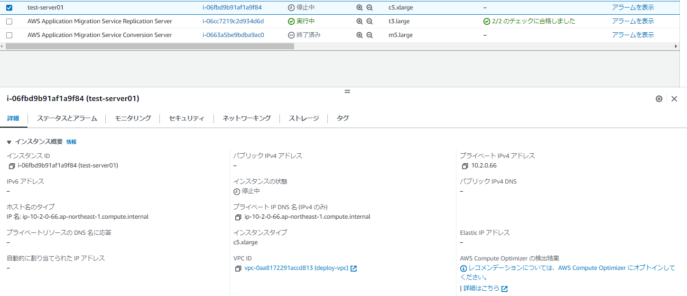
Task: Click 2/2 のチェックに合格しました status check
Action: [x=529, y=21]
